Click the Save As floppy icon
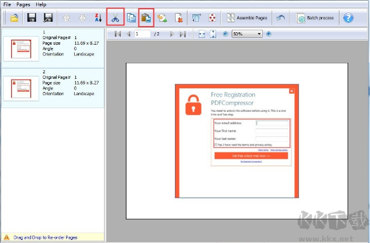Screen dimensions: 370x243 (x=48, y=18)
